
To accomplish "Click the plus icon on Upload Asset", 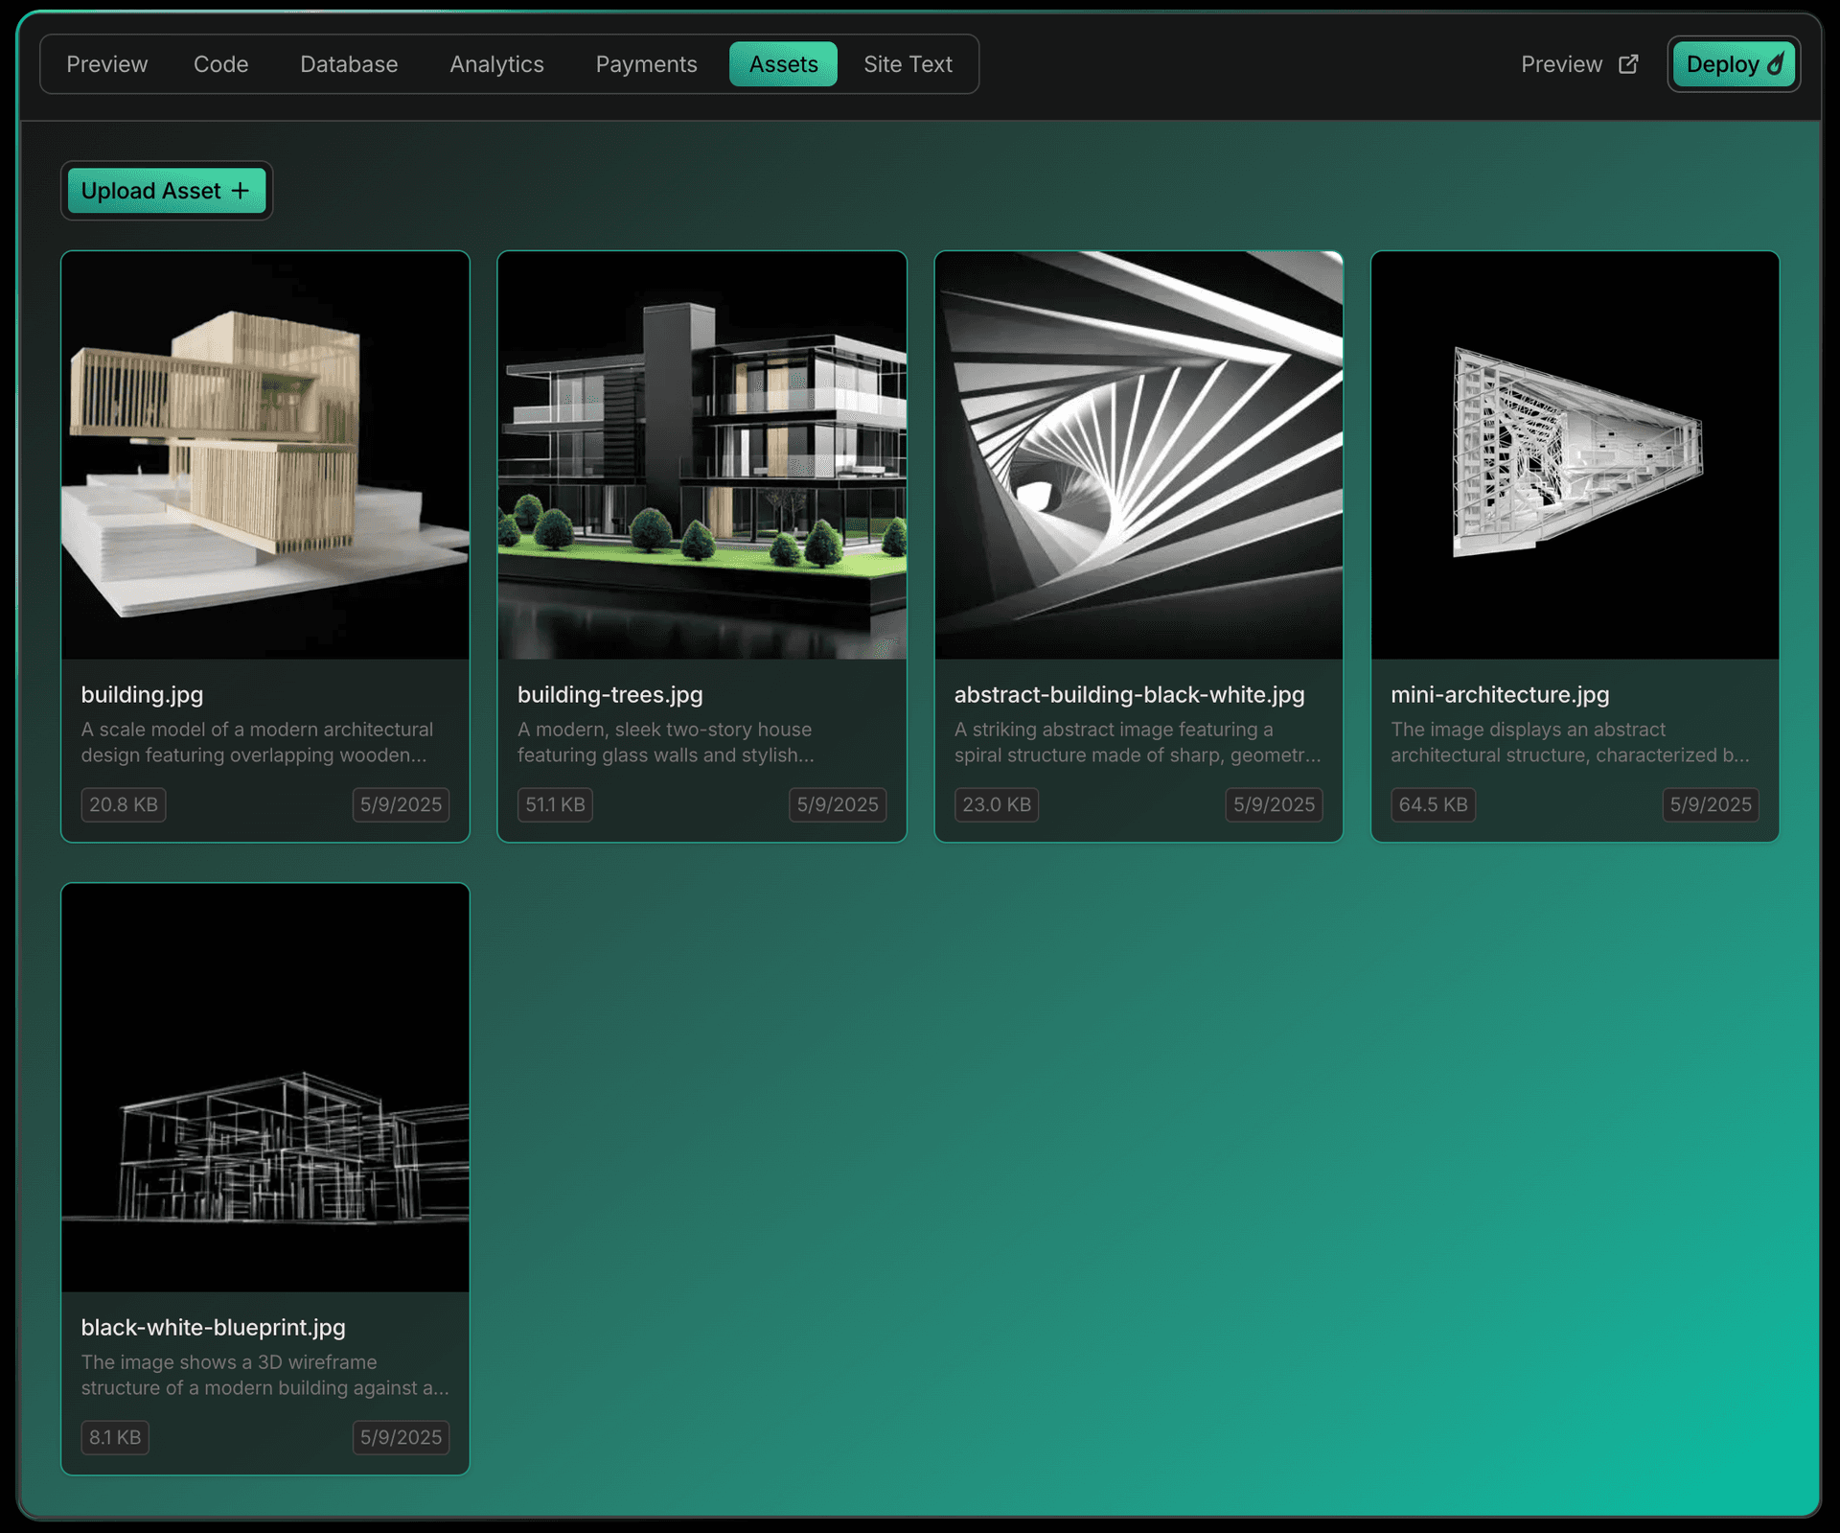I will pyautogui.click(x=241, y=191).
